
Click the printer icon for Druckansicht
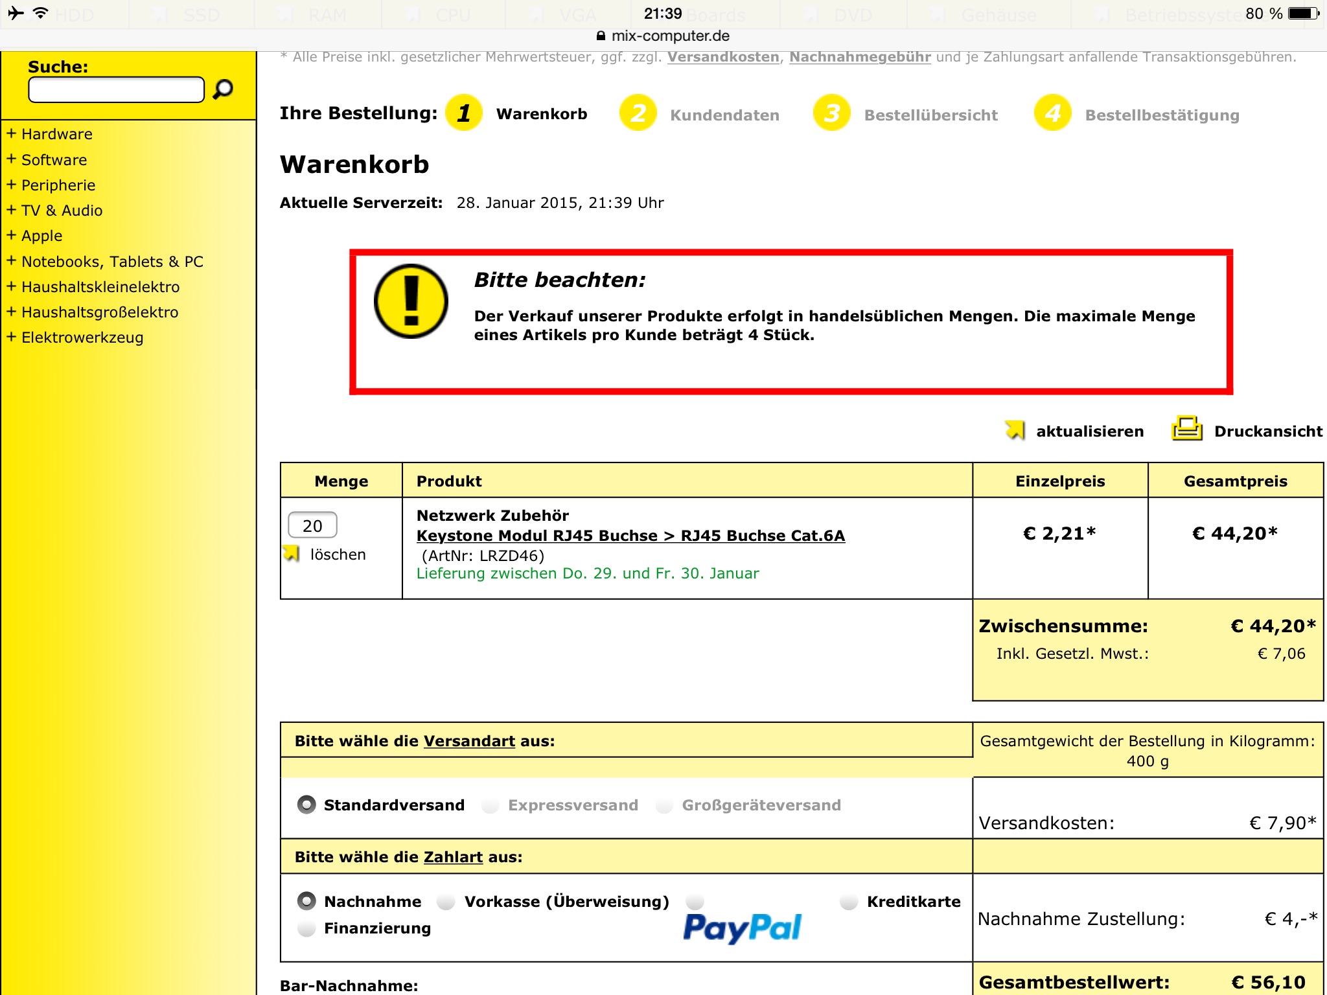coord(1186,429)
